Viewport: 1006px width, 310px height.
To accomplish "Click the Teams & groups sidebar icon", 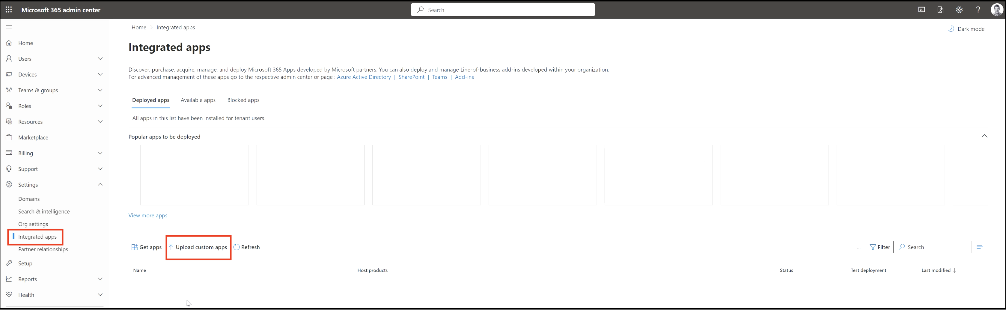I will click(x=9, y=90).
